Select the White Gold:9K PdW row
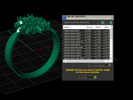 tap(86, 47)
